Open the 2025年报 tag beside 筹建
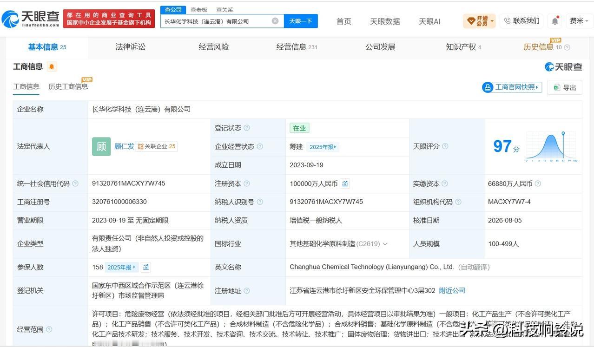 (x=323, y=147)
